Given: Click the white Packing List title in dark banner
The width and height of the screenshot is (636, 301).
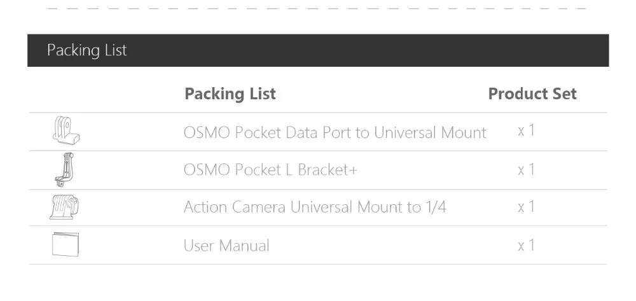Looking at the screenshot, I should pos(87,50).
